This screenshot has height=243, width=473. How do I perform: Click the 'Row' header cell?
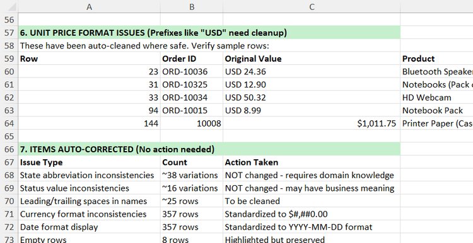point(90,59)
